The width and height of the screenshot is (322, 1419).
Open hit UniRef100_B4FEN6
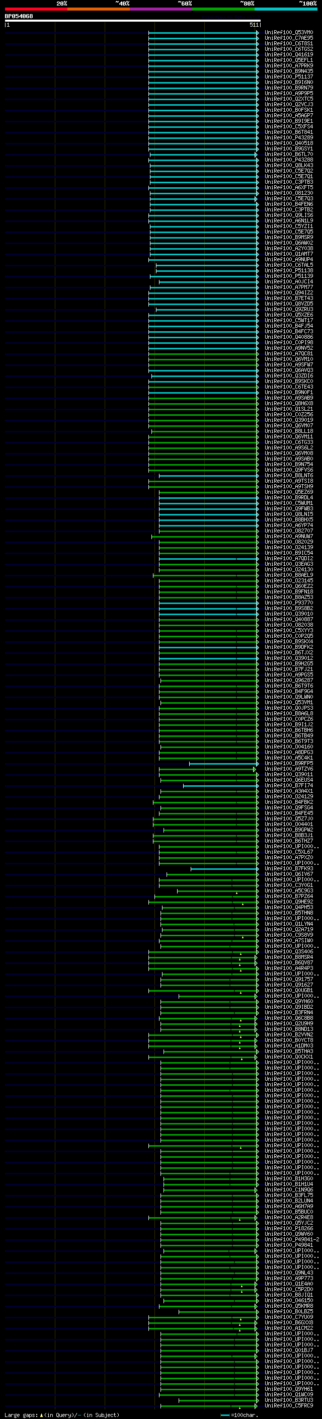point(288,204)
